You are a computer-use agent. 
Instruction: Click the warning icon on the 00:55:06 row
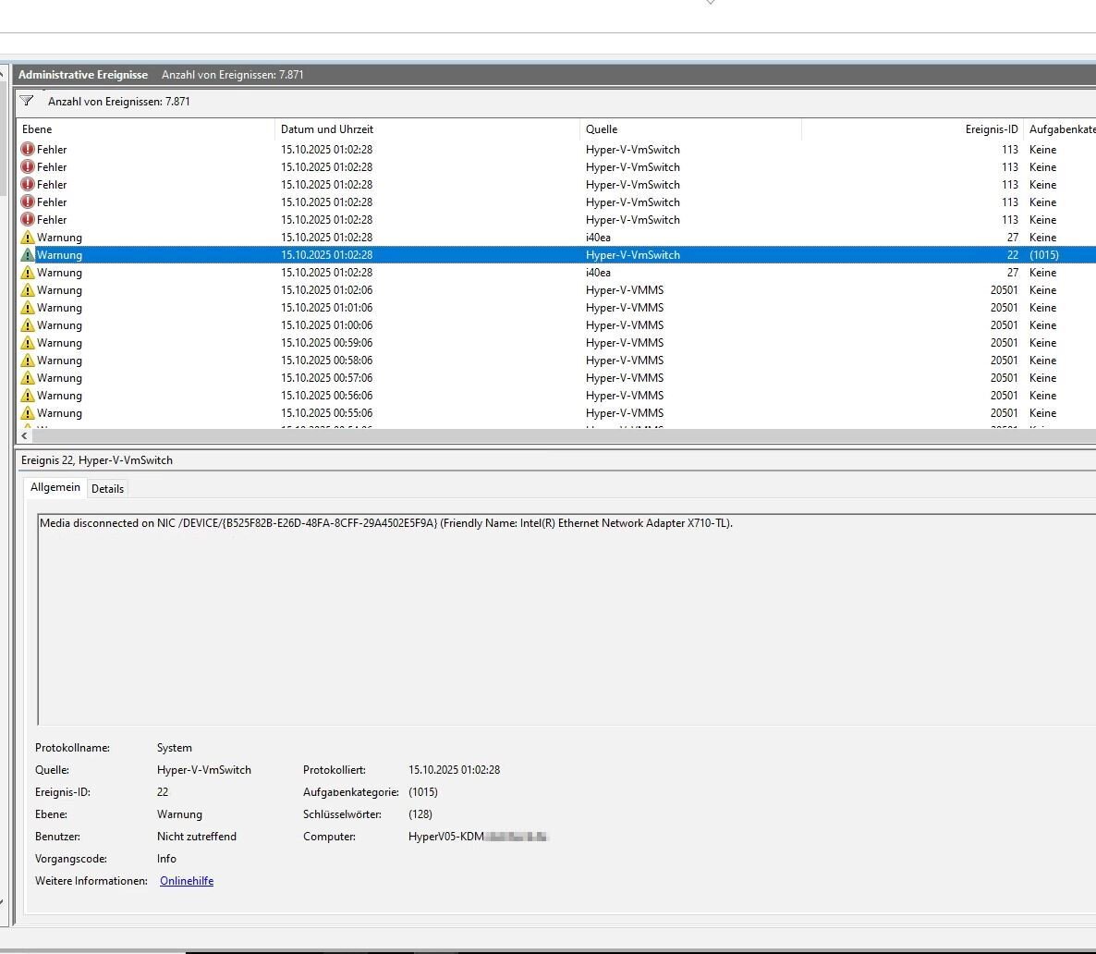point(28,413)
